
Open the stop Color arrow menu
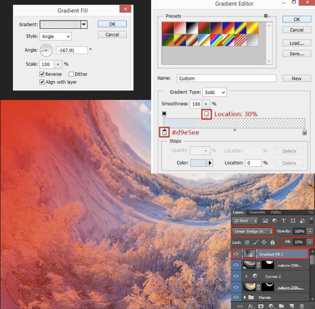point(210,163)
